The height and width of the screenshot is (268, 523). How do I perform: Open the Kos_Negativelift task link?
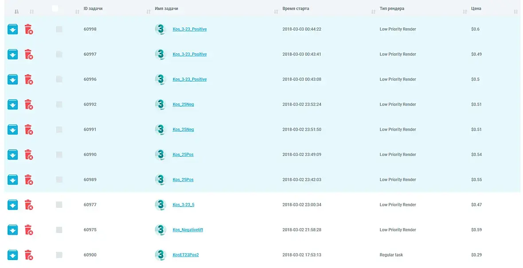pyautogui.click(x=187, y=230)
